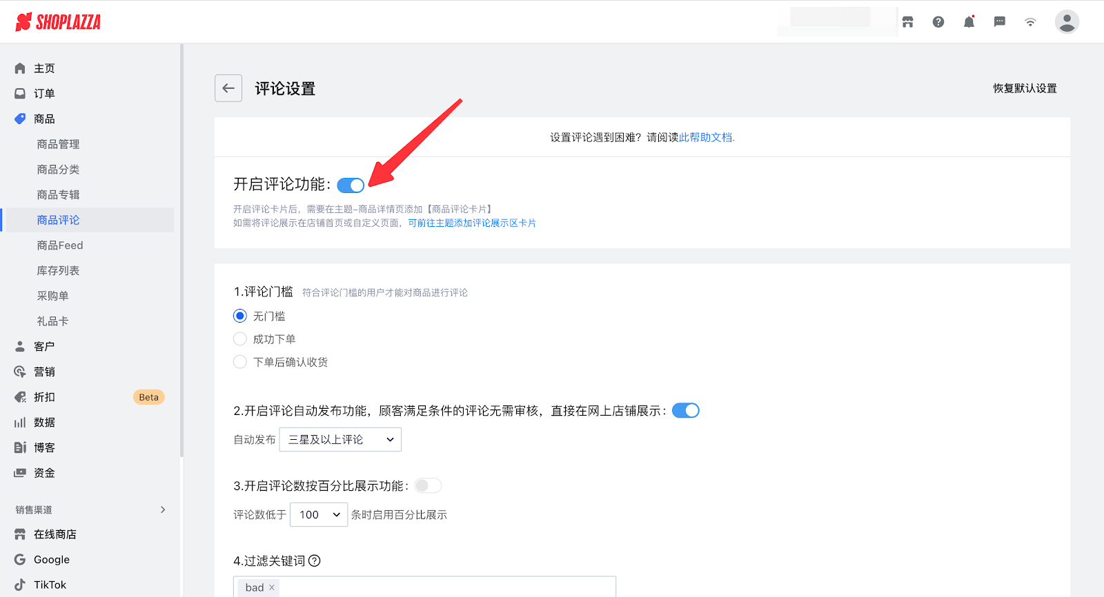
Task: Open the 此帮助文档 link
Action: pyautogui.click(x=706, y=137)
